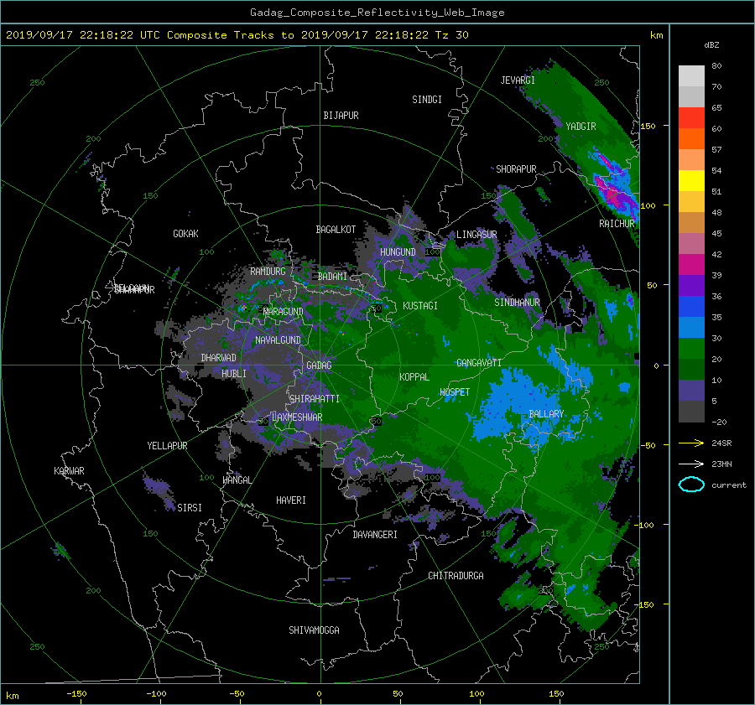Viewport: 755px width, 705px height.
Task: Click the SHIVAMOGGA city label
Action: pos(314,630)
